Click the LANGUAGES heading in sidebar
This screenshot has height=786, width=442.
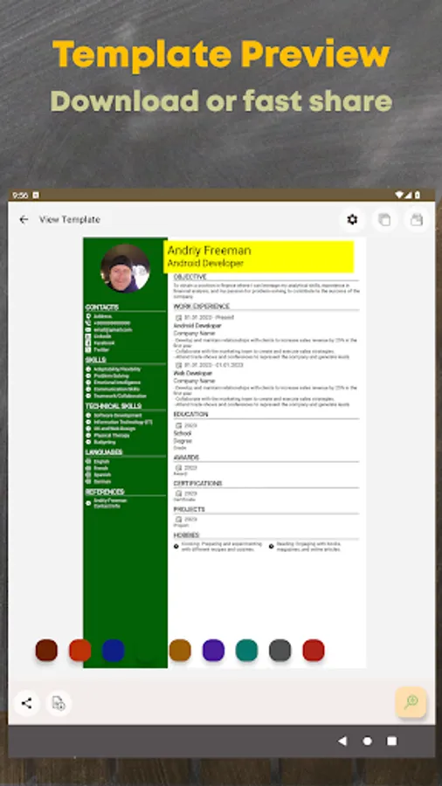click(x=104, y=452)
